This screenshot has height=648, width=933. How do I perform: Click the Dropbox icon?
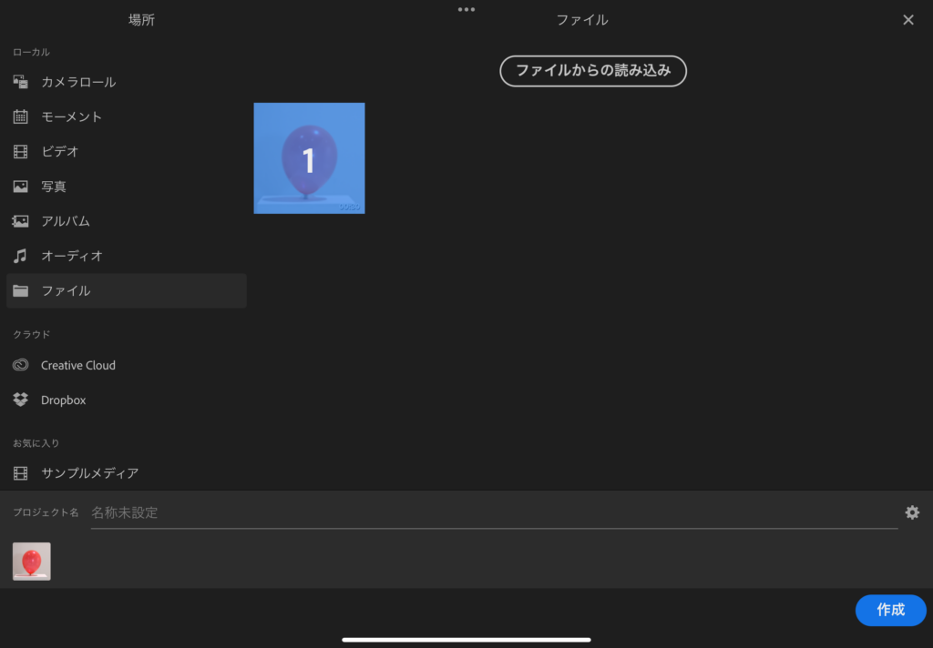coord(20,400)
